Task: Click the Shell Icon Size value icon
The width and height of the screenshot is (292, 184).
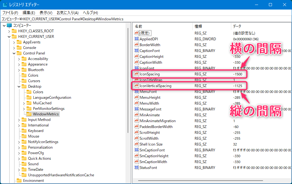Action: point(137,144)
